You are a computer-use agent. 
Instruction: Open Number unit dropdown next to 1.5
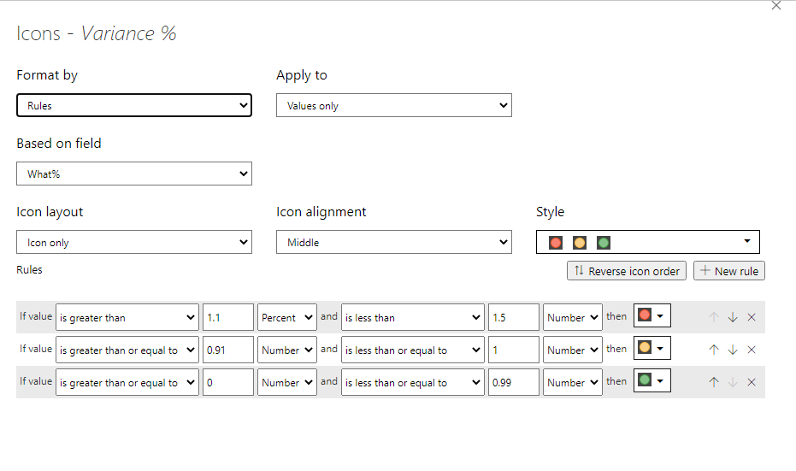573,317
